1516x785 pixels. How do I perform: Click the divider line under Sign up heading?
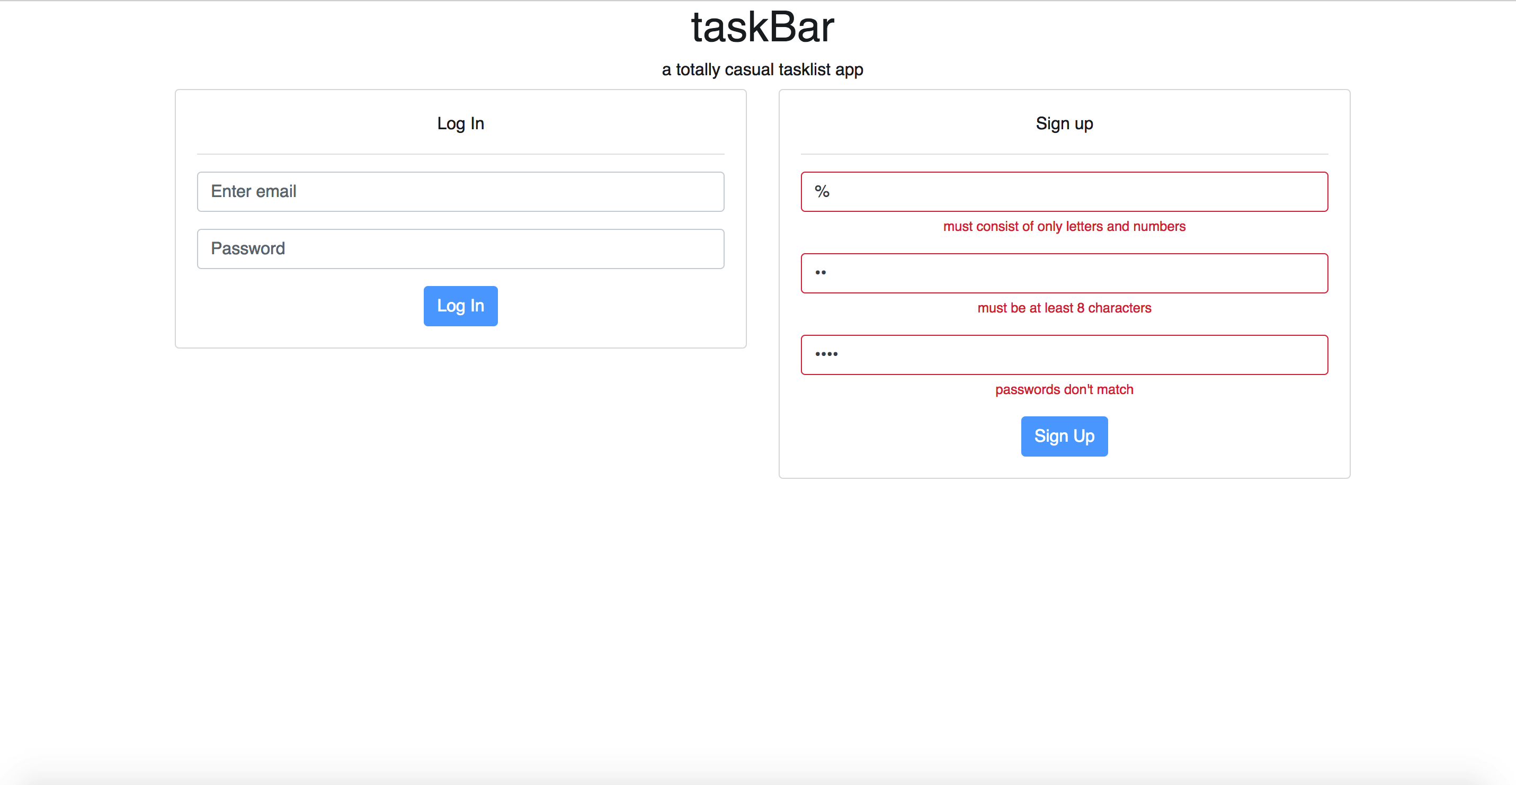point(1064,154)
